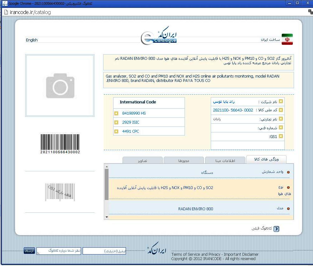This screenshot has width=313, height=266.
Task: Click the translate icon in the address bar
Action: click(x=311, y=12)
